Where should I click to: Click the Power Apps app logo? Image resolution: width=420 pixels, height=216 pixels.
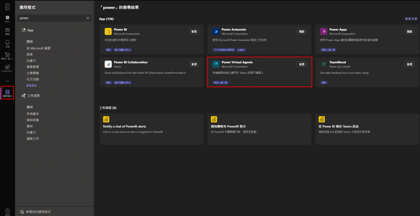click(x=324, y=32)
